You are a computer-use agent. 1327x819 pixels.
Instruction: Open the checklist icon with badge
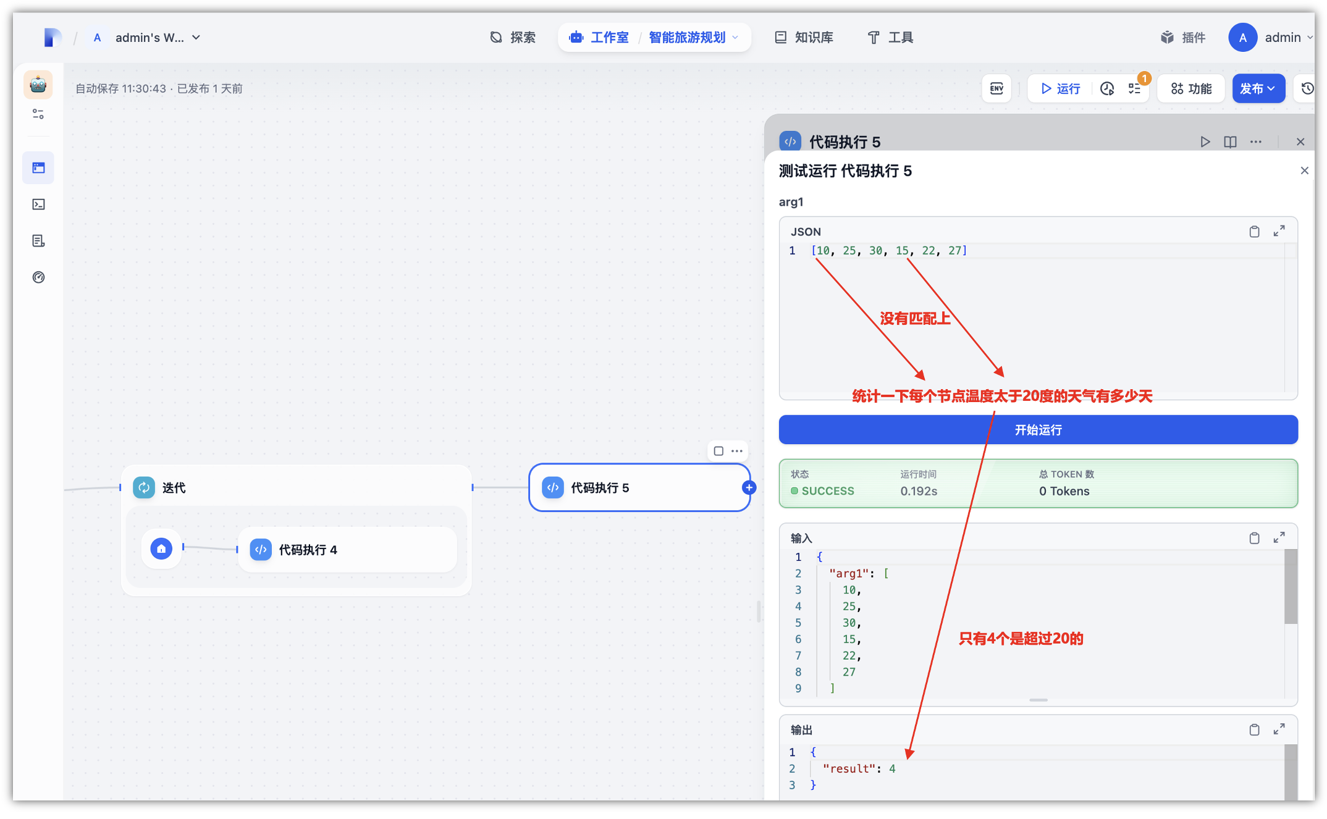[x=1135, y=89]
